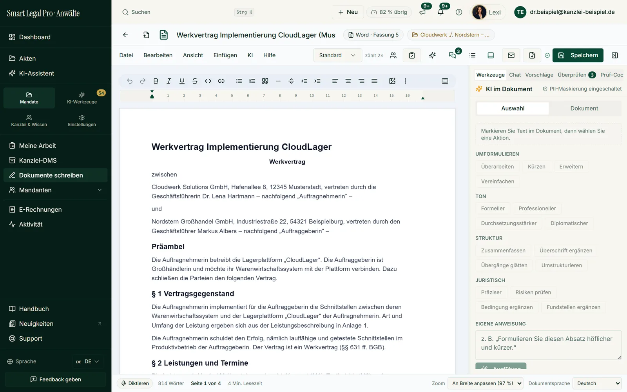Click the Speichern button

[x=578, y=55]
